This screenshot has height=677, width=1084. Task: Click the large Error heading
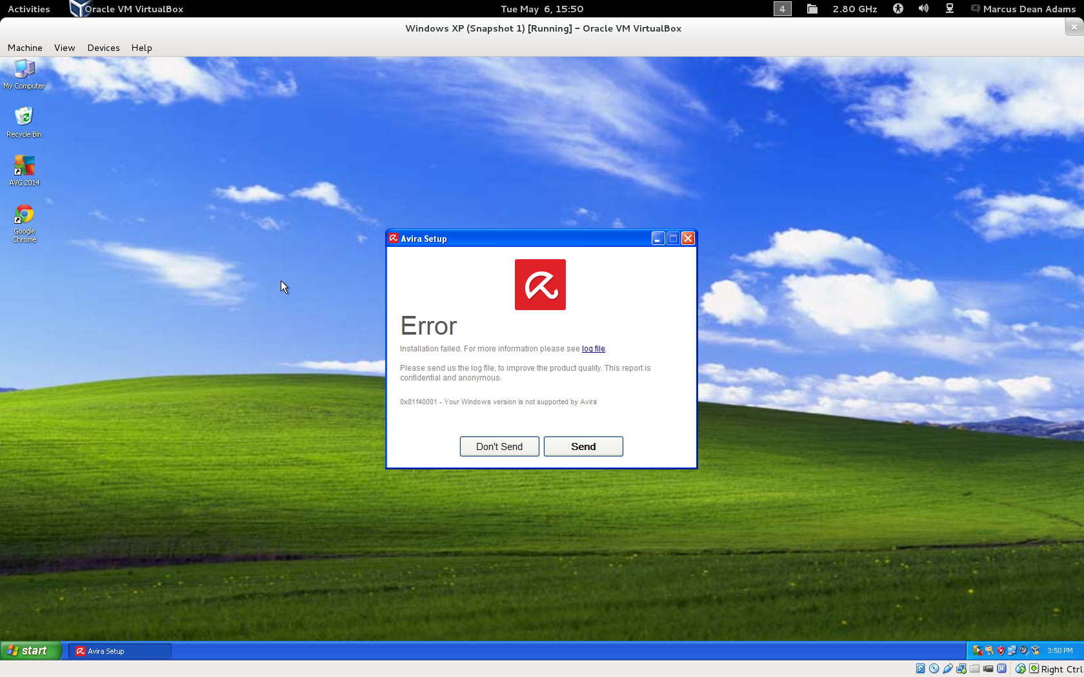[x=428, y=326]
